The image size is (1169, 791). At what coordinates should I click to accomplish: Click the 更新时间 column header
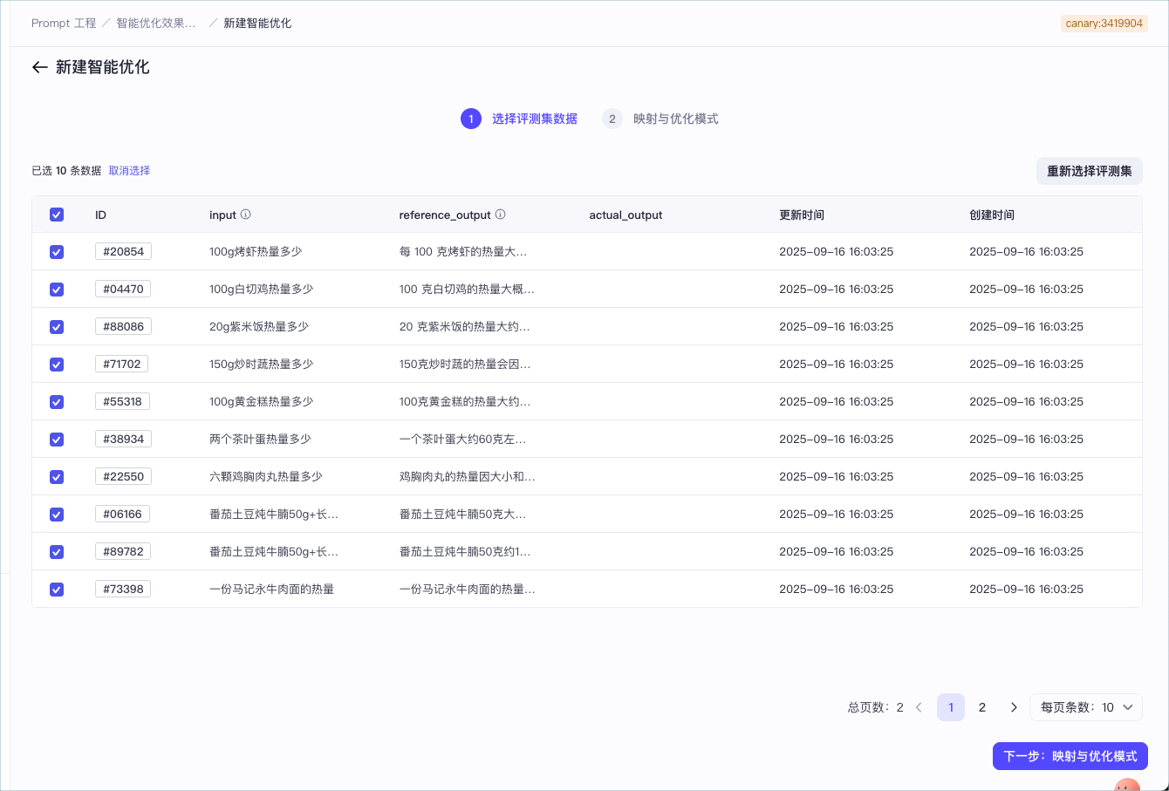(x=802, y=215)
